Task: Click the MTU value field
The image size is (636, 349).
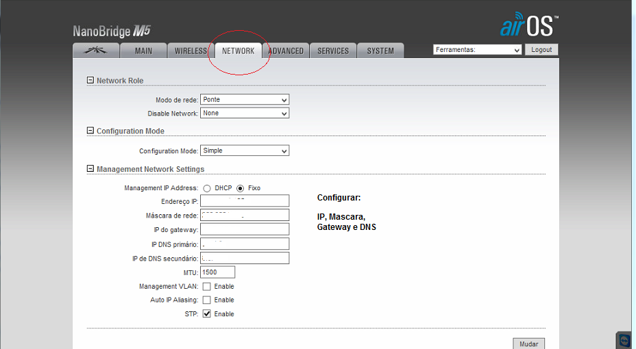Action: pos(217,272)
